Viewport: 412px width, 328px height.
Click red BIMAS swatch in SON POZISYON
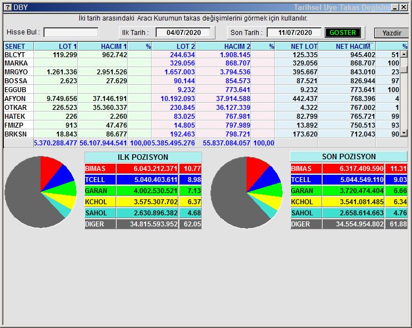click(306, 168)
